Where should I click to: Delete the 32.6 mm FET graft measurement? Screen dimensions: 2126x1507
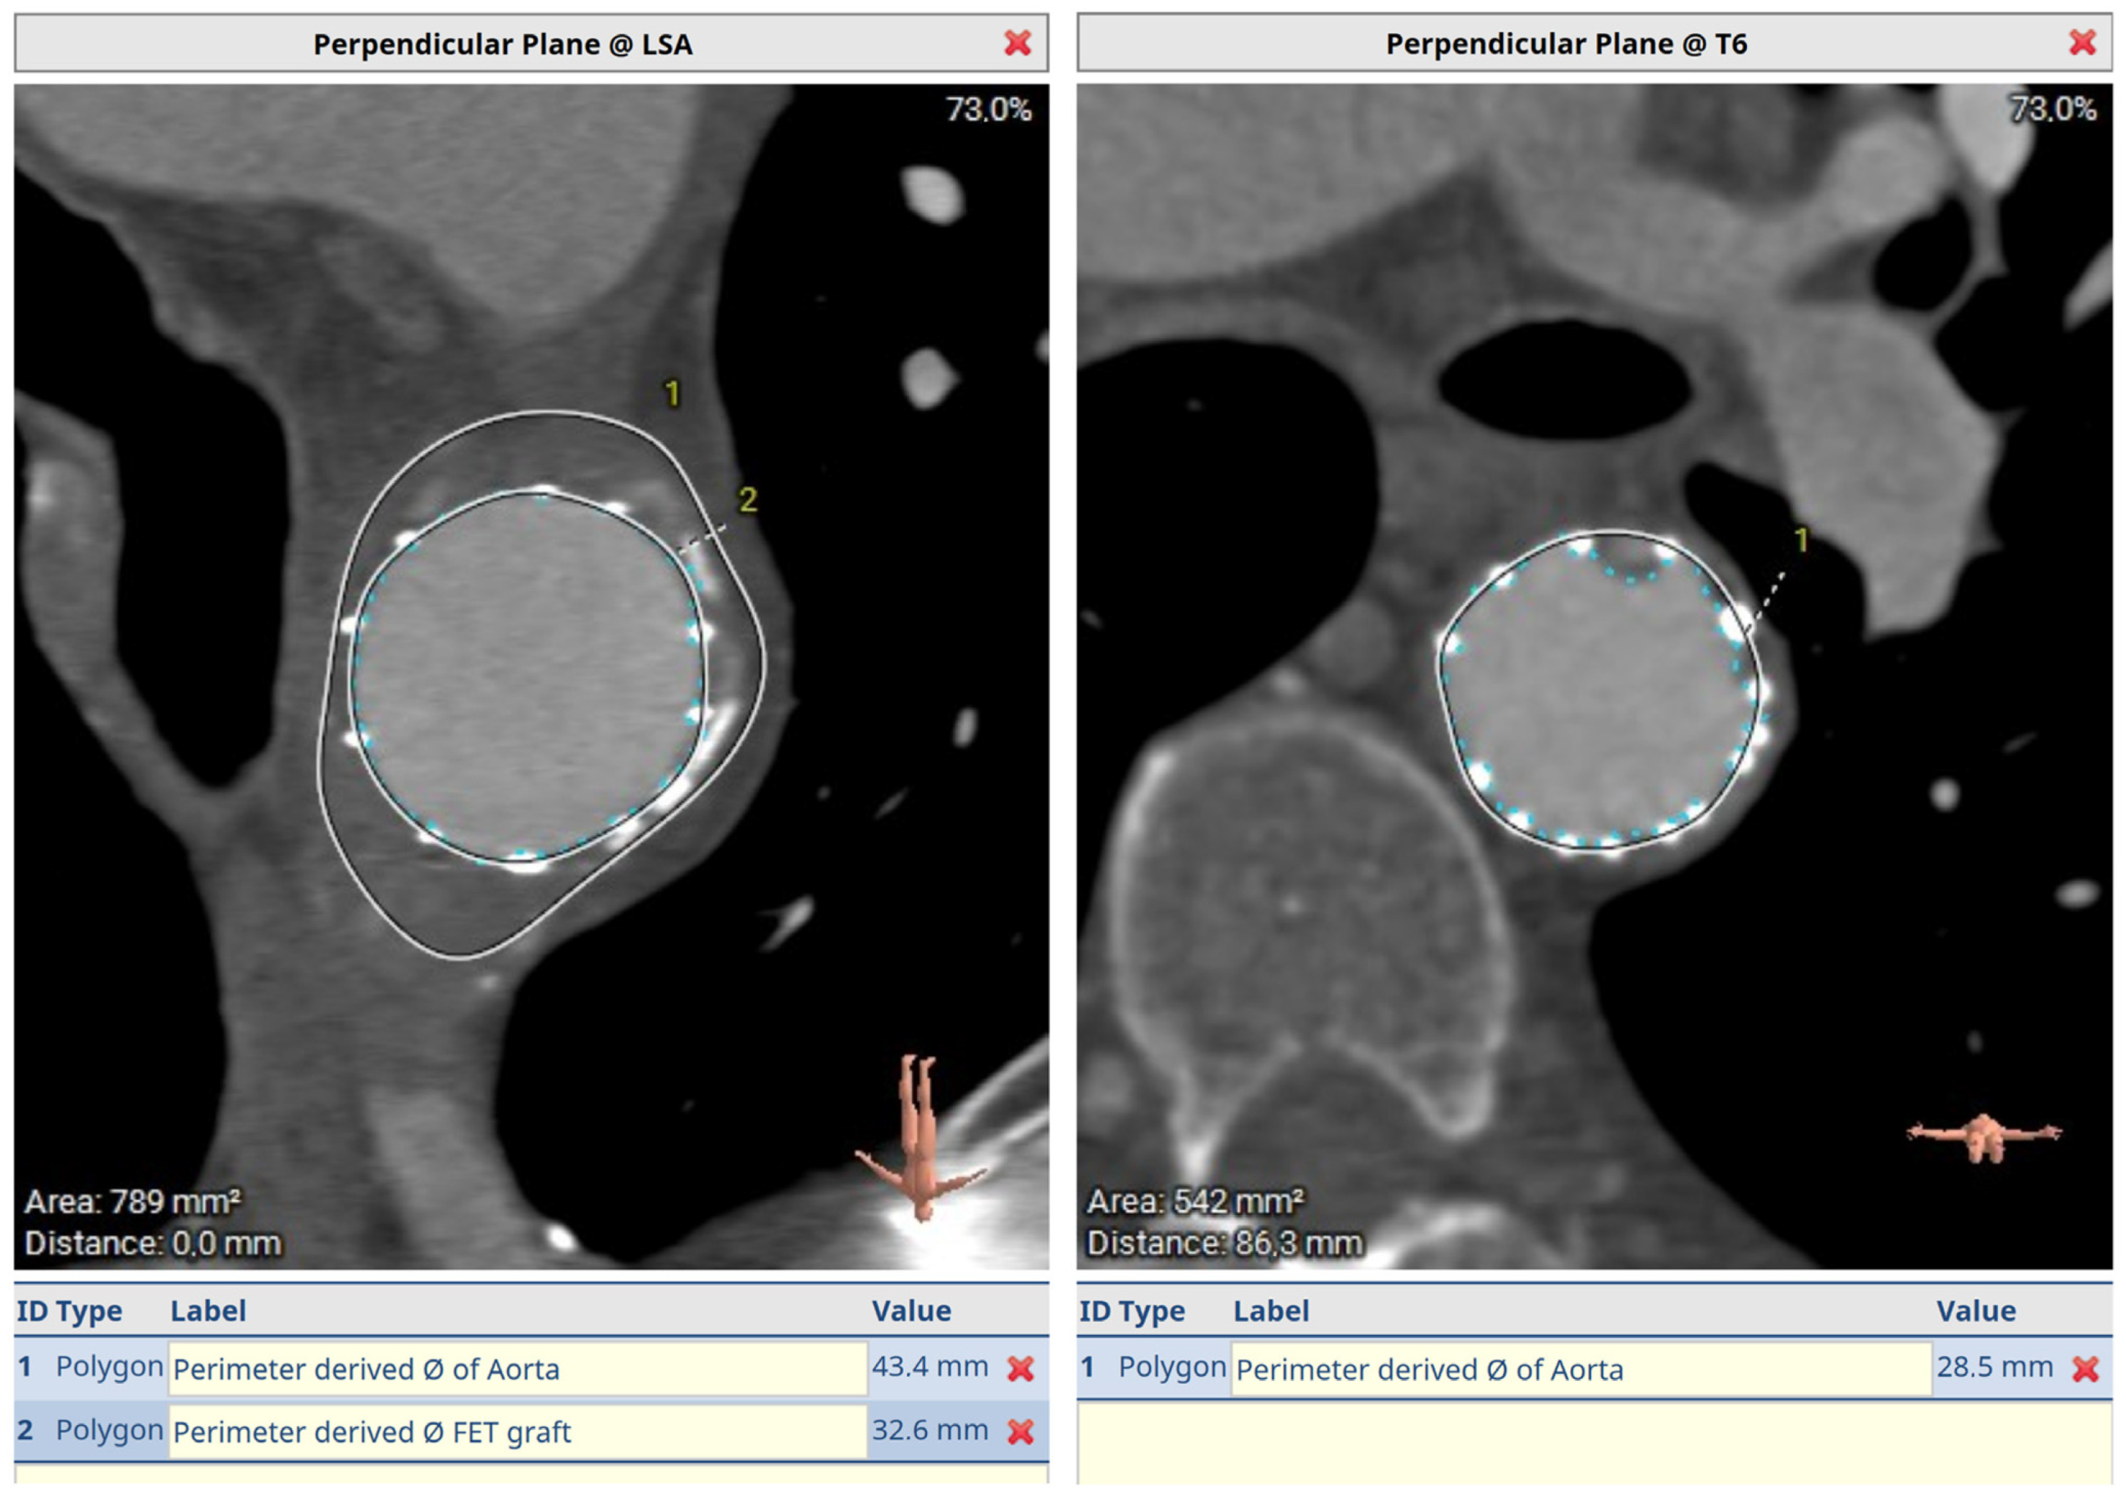[x=1020, y=1432]
